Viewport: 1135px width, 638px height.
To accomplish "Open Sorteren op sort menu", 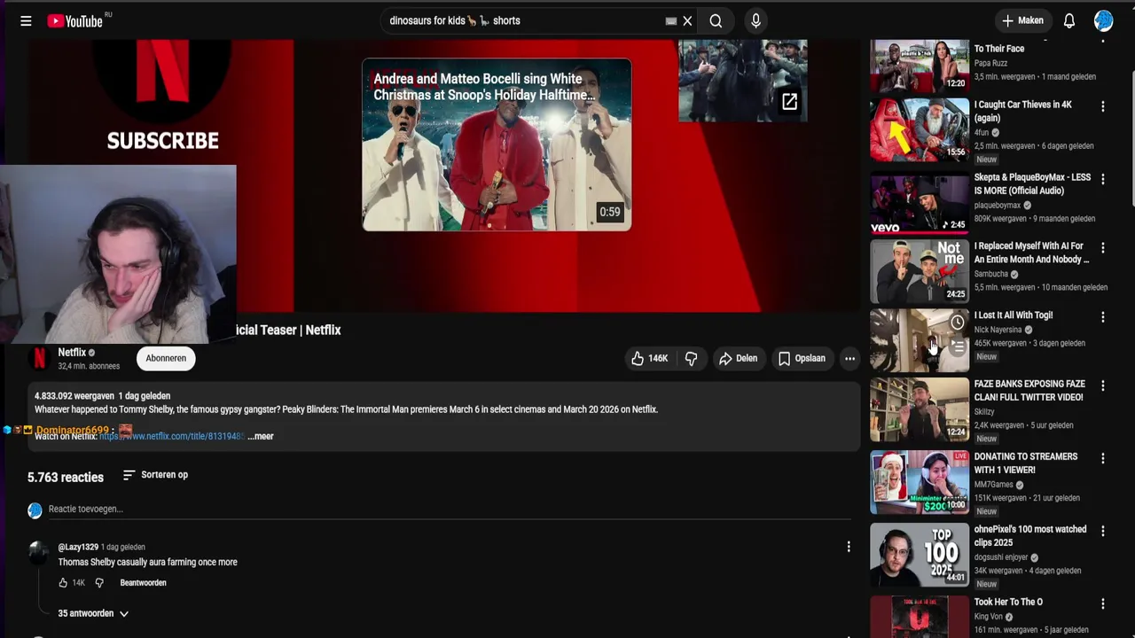I will click(x=155, y=475).
